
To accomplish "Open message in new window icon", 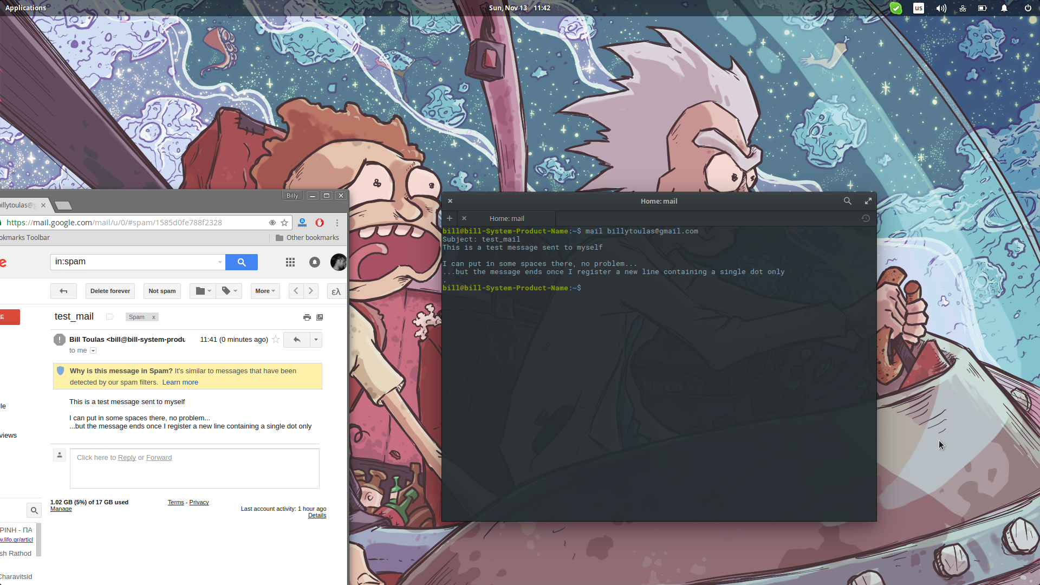I will tap(320, 317).
